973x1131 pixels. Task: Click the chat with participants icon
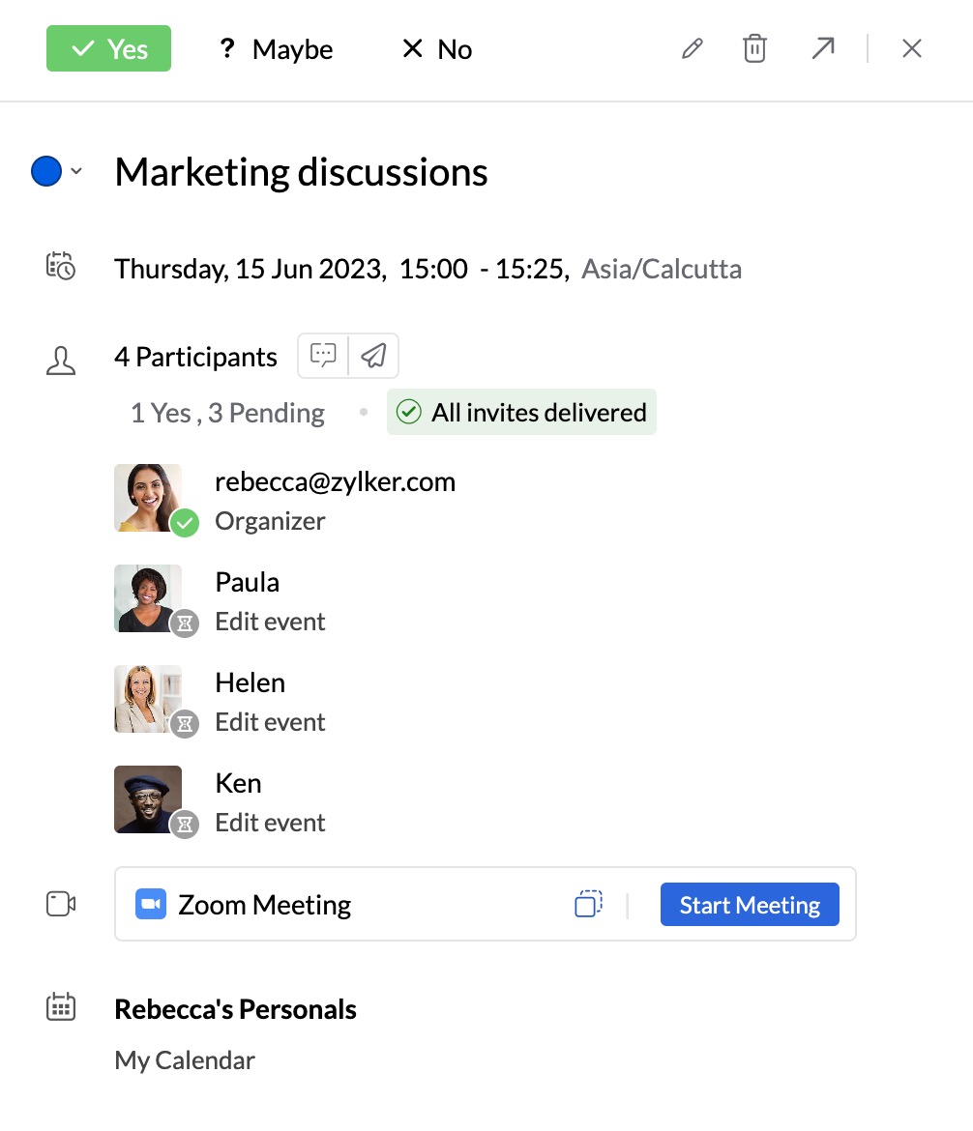323,356
